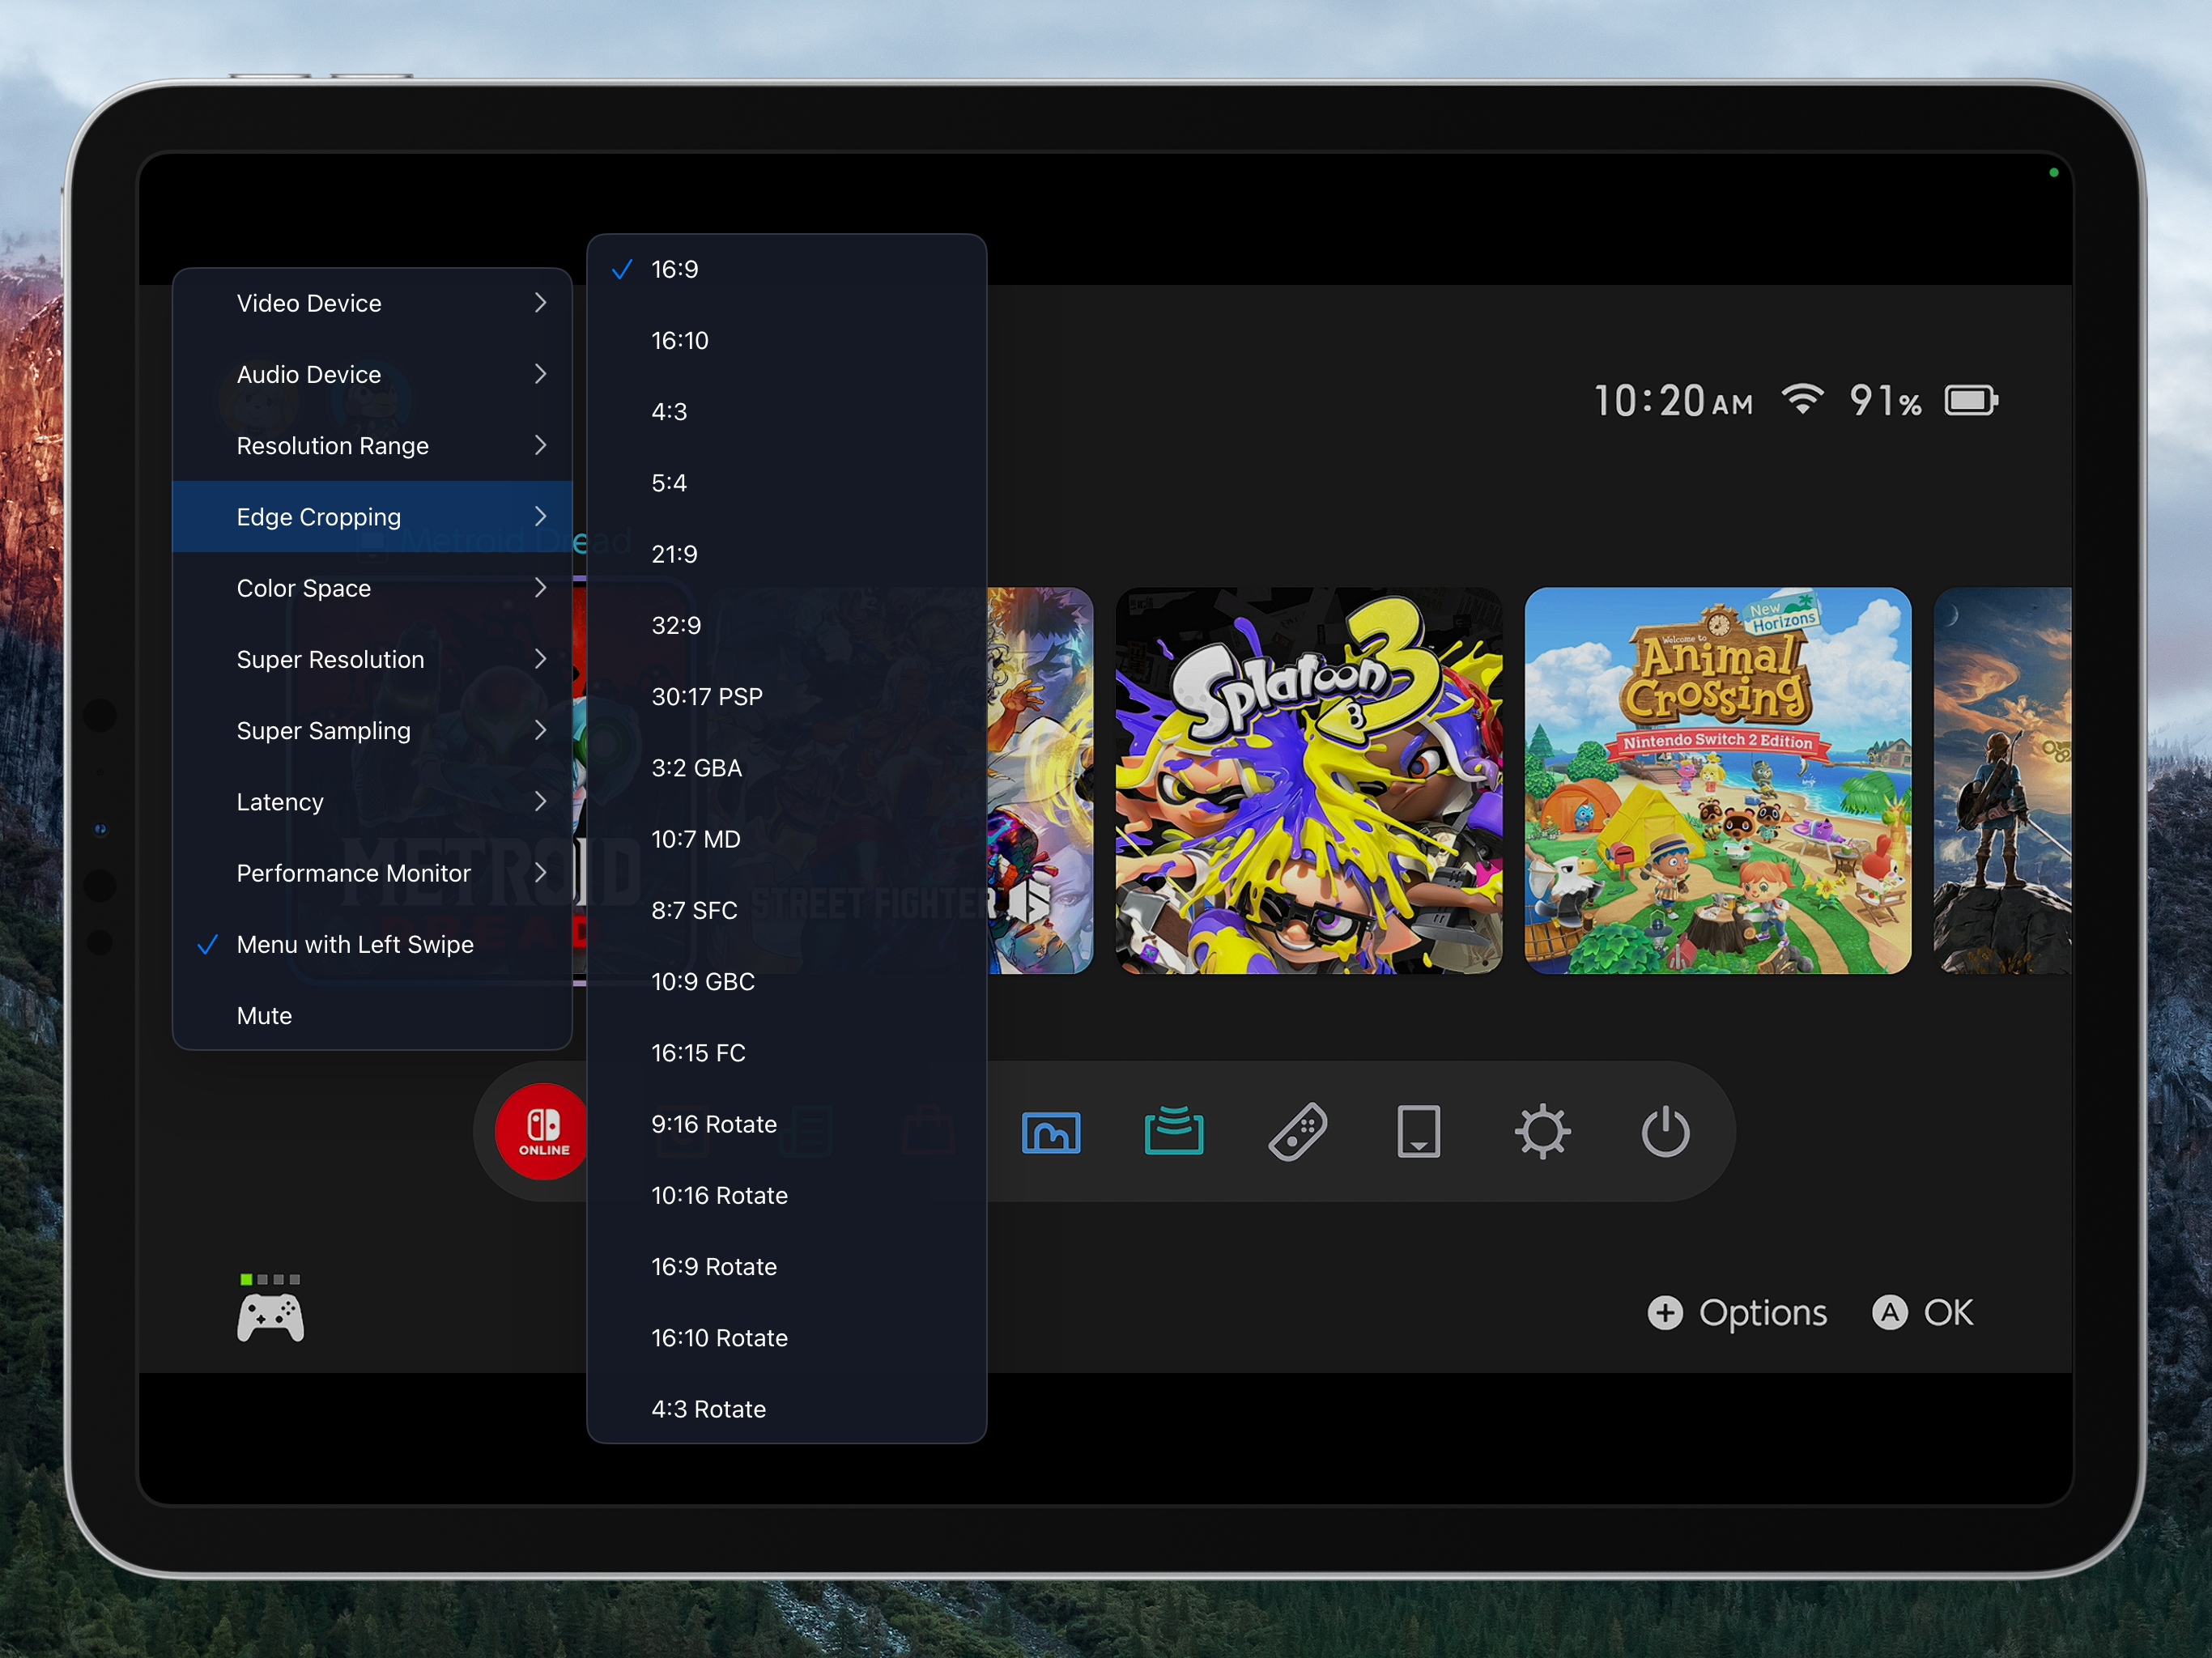Select 8:7 SFC crop option
The width and height of the screenshot is (2212, 1658).
[786, 910]
